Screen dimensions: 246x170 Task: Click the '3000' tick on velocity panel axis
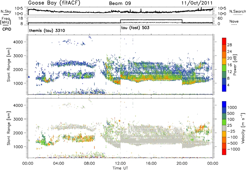click(18, 119)
